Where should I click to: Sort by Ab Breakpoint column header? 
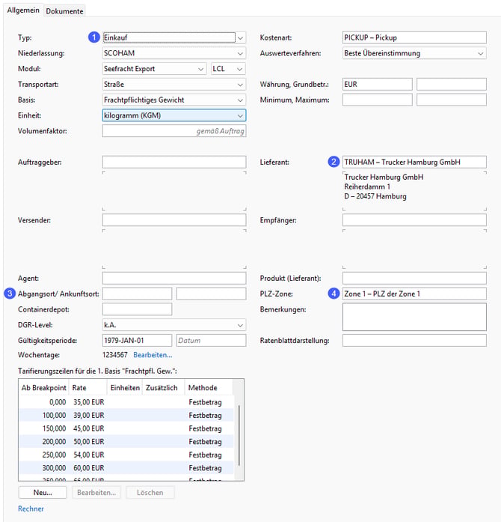pyautogui.click(x=43, y=388)
